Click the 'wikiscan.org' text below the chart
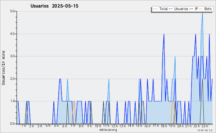 pyautogui.click(x=108, y=130)
